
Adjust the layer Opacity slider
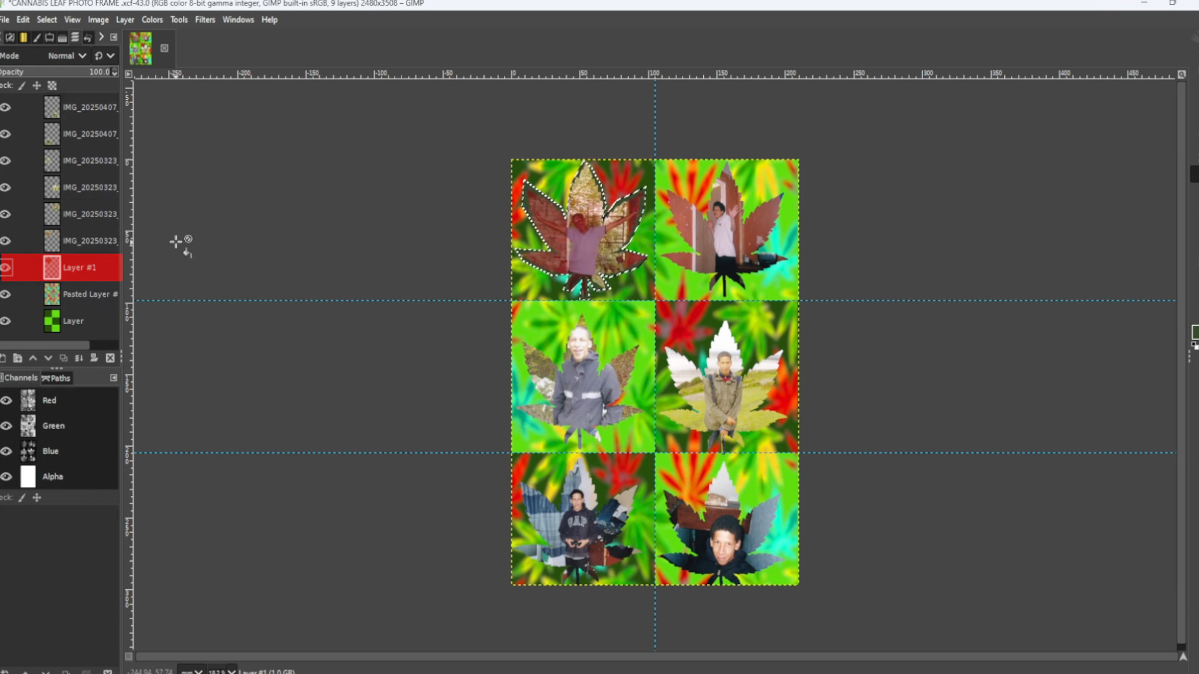55,72
